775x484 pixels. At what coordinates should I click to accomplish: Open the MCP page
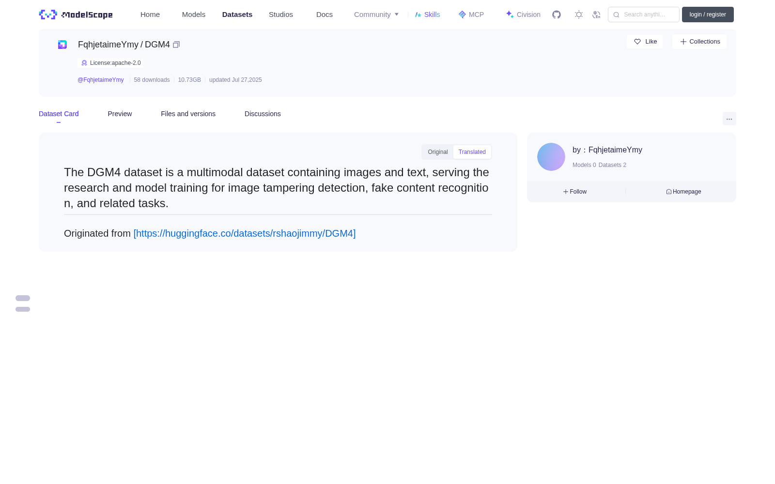[471, 15]
